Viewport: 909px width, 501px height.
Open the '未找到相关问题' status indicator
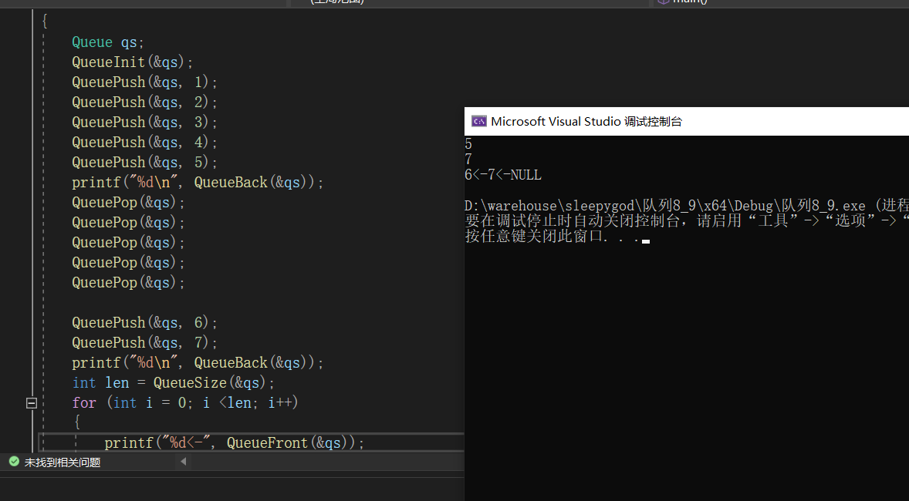62,462
